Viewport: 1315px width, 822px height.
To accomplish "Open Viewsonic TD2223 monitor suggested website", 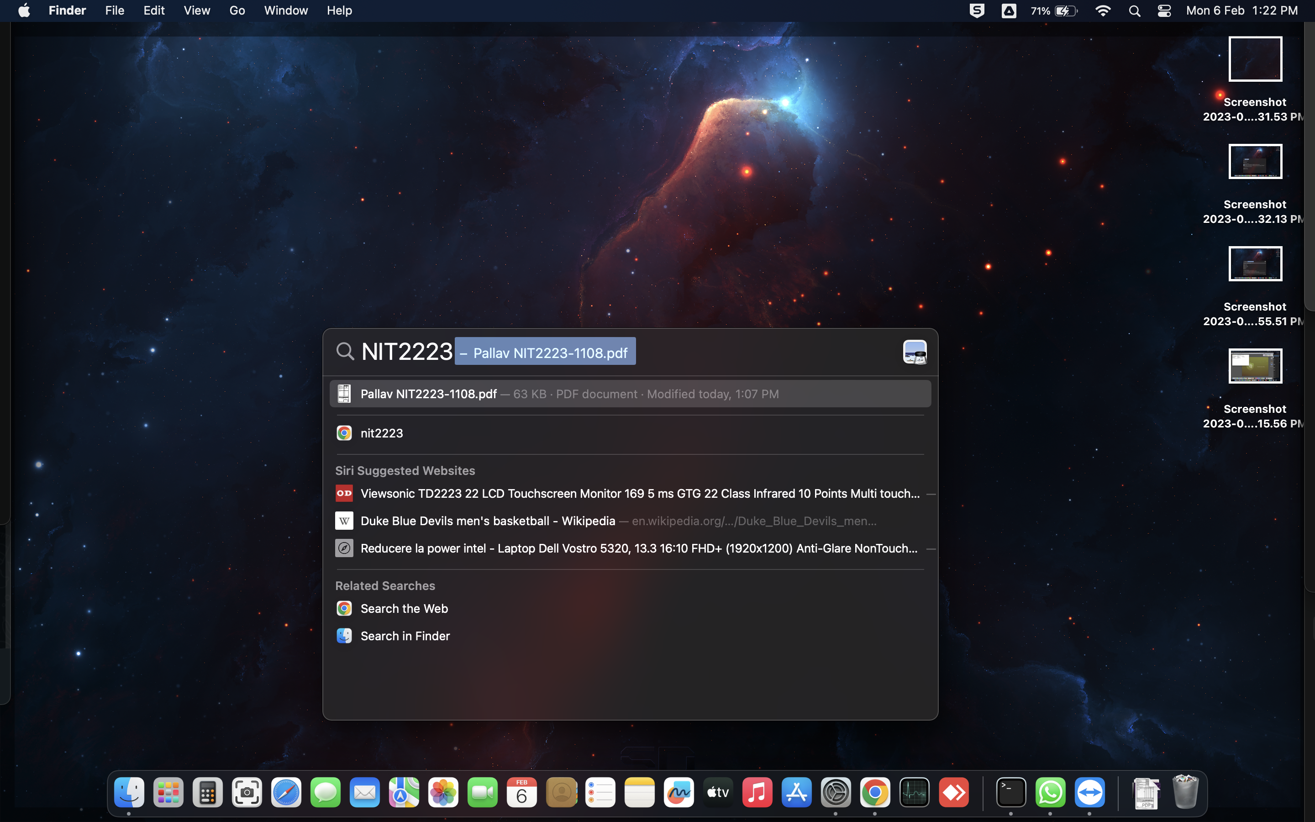I will 630,494.
